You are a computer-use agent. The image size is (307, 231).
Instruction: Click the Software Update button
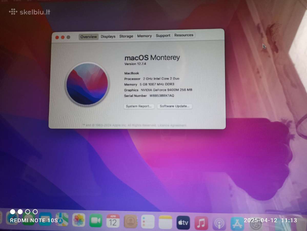click(175, 106)
